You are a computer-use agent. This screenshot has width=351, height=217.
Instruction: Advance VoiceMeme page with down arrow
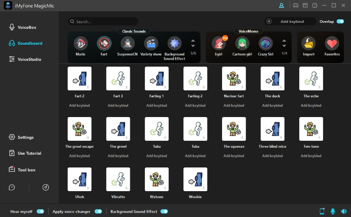click(x=284, y=46)
